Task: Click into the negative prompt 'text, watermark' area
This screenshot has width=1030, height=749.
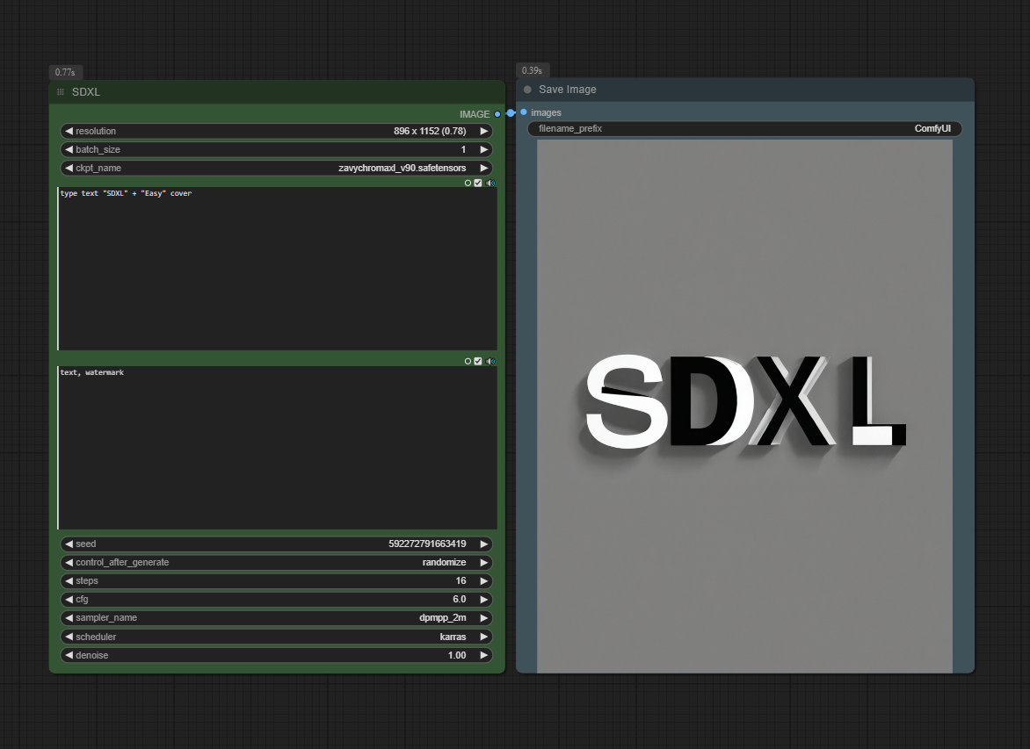Action: coord(277,448)
